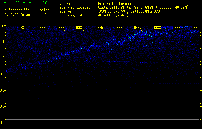Click the 0936 time marker
Image resolution: width=202 pixels, height=129 pixels.
click(119, 27)
